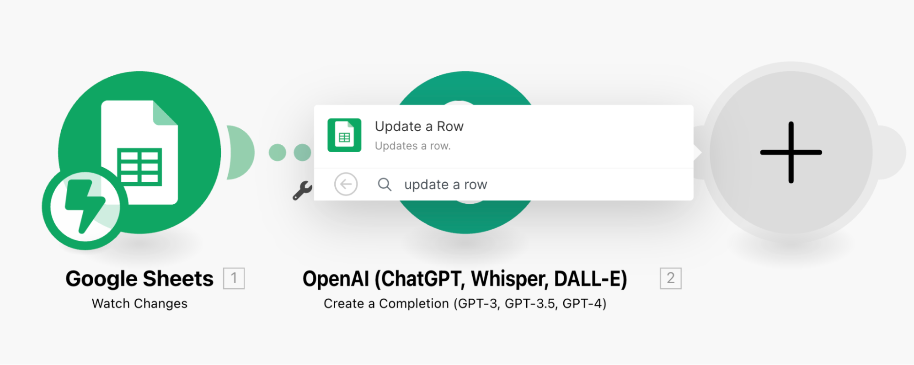This screenshot has width=914, height=365.
Task: Select the Update a Row sheets icon
Action: pos(344,135)
